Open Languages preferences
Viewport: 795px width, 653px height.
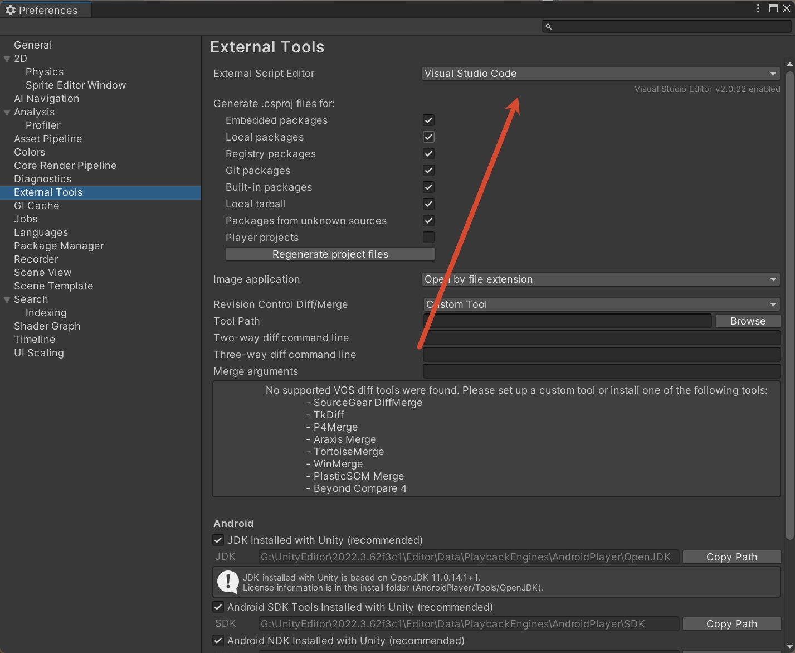(41, 233)
